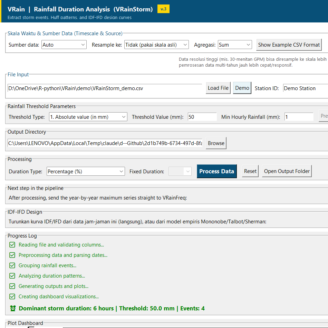Click the 'Skala Waktu & Sumber Data' section label

pyautogui.click(x=65, y=33)
